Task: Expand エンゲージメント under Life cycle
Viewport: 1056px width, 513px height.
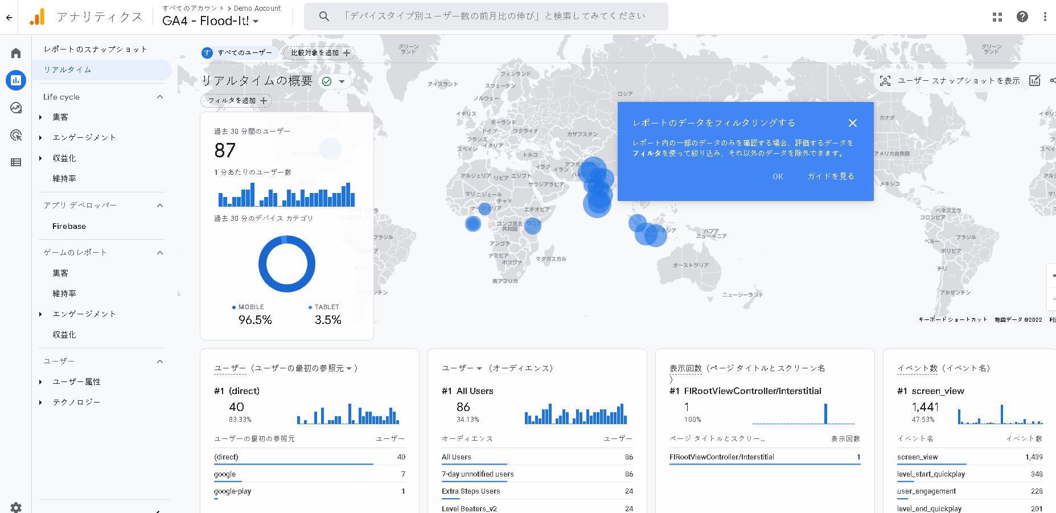Action: pos(40,138)
